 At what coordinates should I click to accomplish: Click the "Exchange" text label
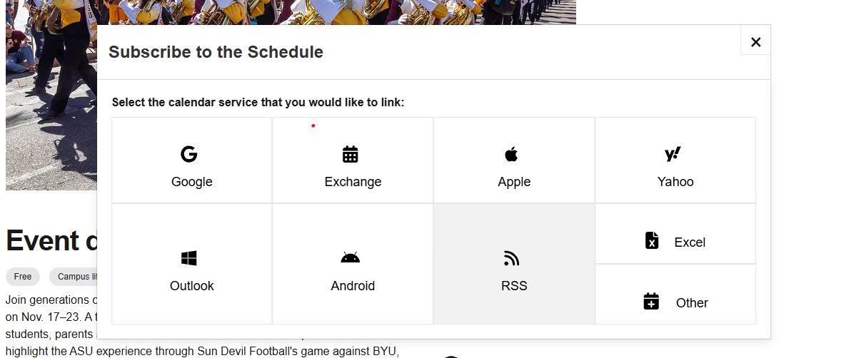pyautogui.click(x=353, y=182)
